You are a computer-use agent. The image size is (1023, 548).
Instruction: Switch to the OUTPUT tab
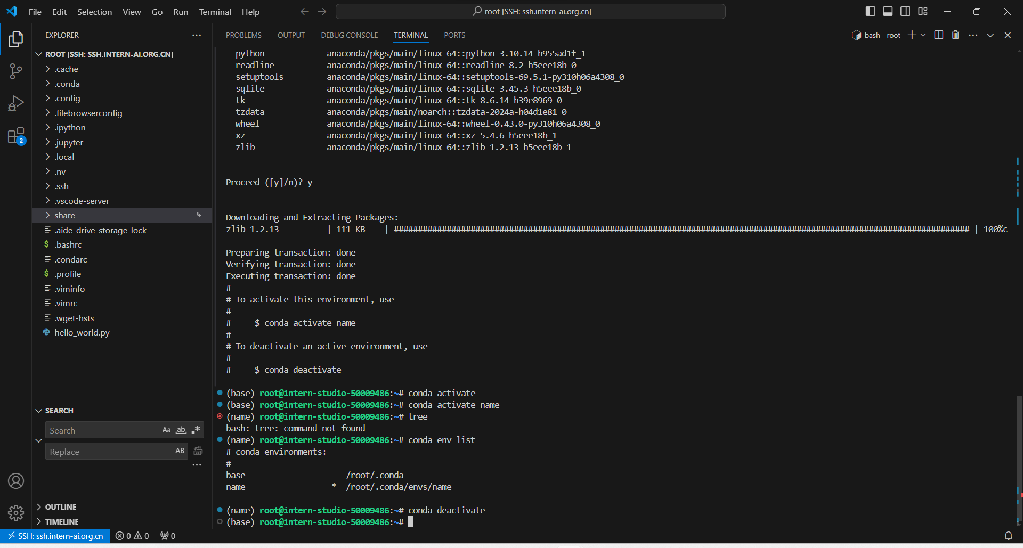coord(291,35)
